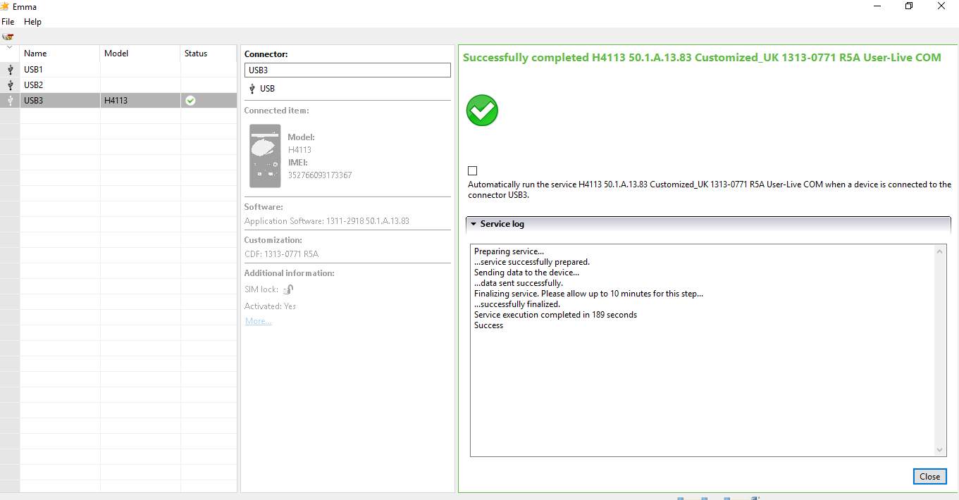959x500 pixels.
Task: Click the Sending data to the device... log line
Action: pos(526,273)
